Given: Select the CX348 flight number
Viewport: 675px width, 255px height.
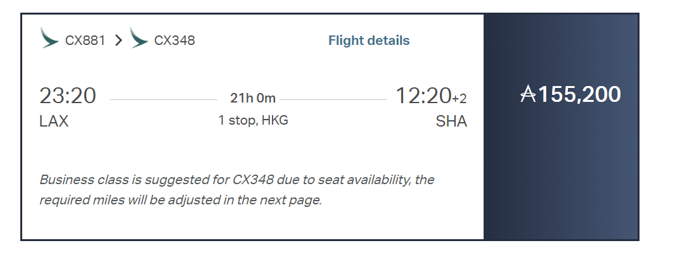Looking at the screenshot, I should tap(174, 40).
